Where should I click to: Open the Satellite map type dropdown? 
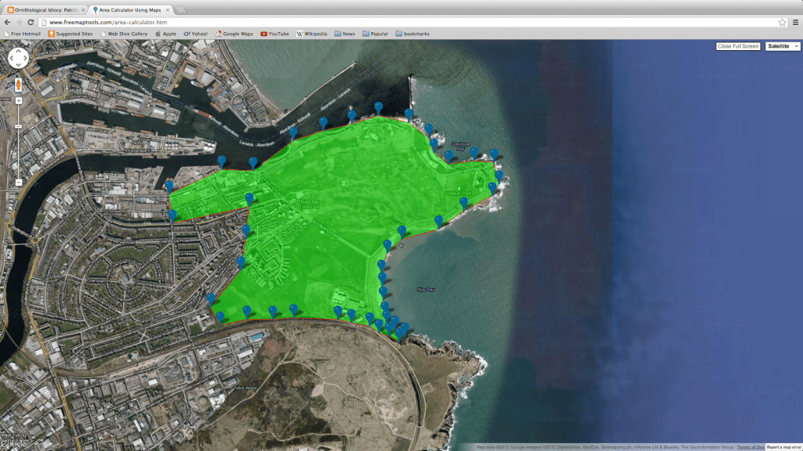pos(783,46)
